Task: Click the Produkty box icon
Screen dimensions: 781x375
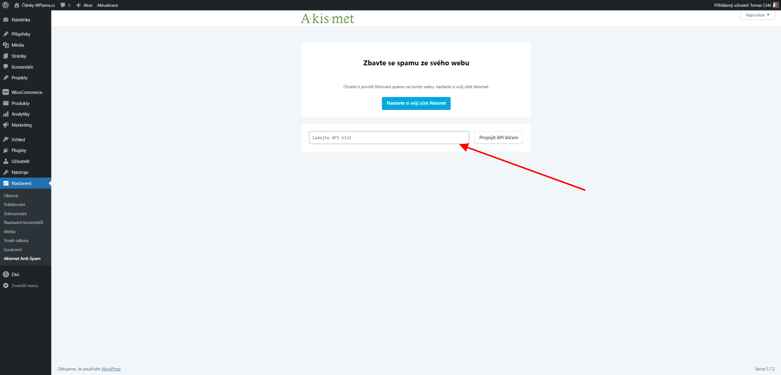Action: (6, 103)
